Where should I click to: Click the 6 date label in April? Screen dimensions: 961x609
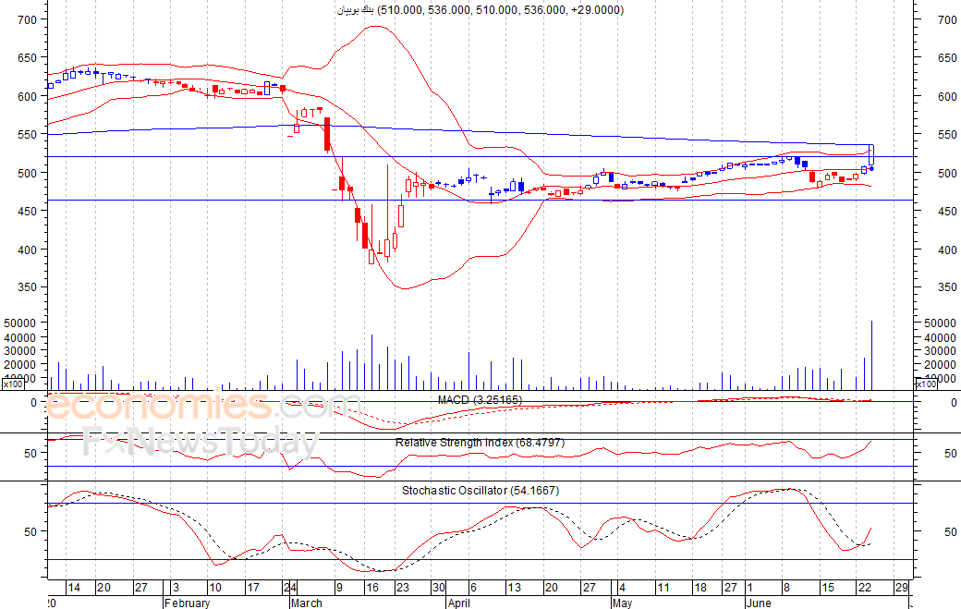[x=472, y=588]
